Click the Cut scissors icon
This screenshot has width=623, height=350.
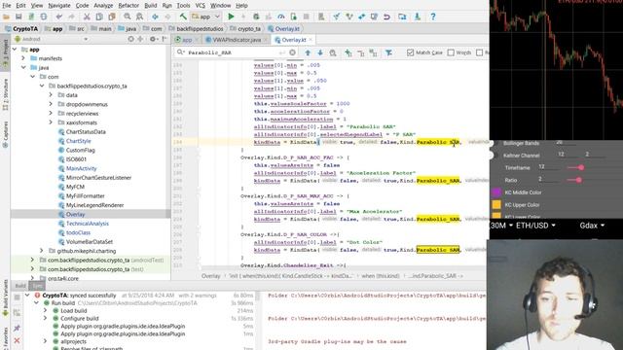pos(87,17)
